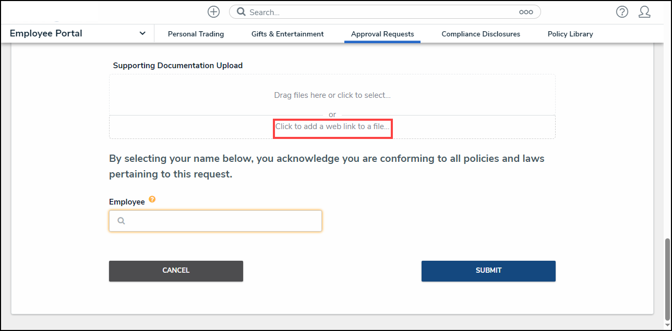Click the magnifier icon in top search bar
Screen dimensions: 672x331
click(241, 12)
